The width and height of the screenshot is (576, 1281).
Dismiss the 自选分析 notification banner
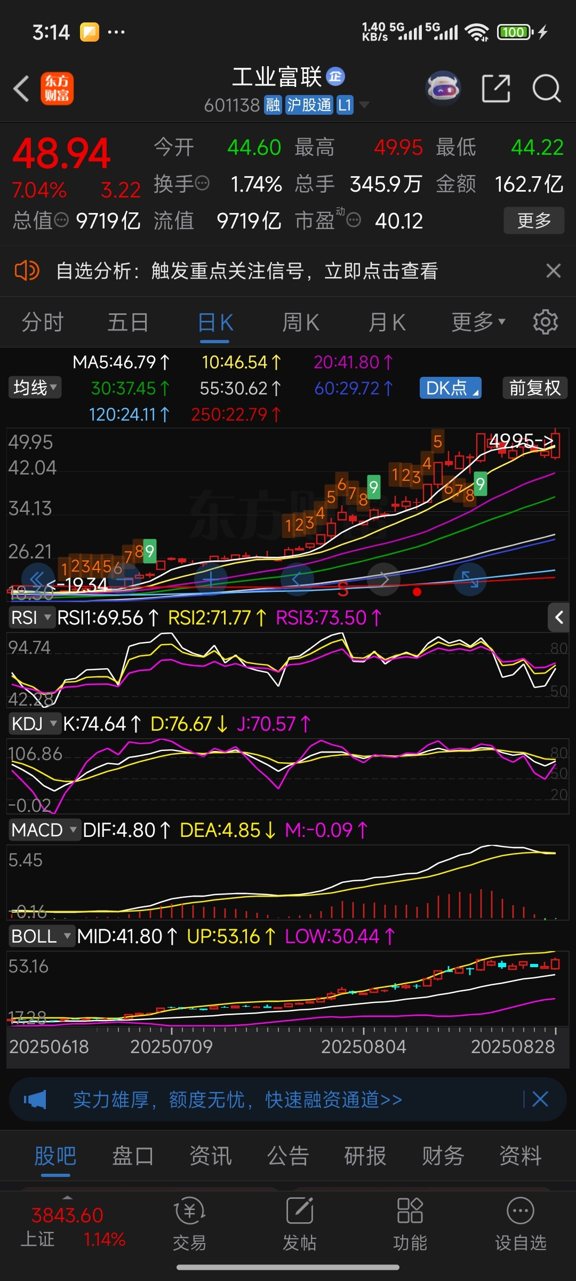554,271
